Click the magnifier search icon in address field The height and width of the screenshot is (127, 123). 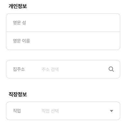tap(111, 69)
